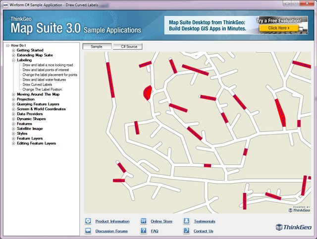Image resolution: width=317 pixels, height=239 pixels.
Task: Select the Sample tab
Action: 97,47
